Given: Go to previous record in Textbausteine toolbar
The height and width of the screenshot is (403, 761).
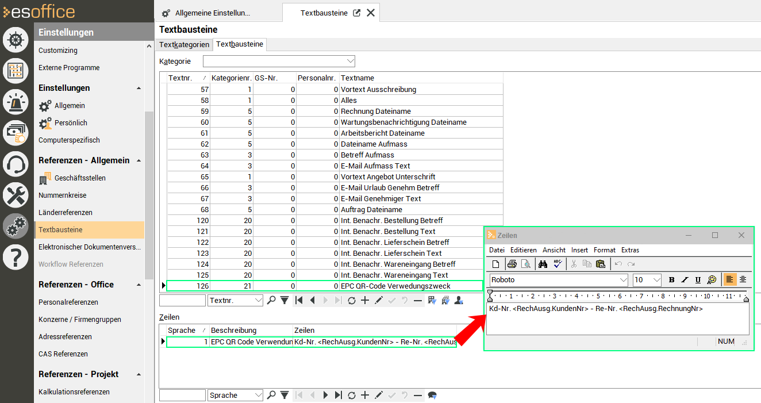Looking at the screenshot, I should coord(312,300).
